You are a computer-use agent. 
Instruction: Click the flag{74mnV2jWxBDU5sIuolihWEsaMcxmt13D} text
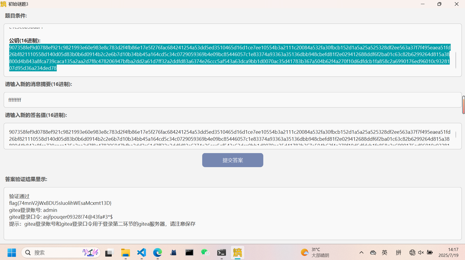pyautogui.click(x=60, y=203)
